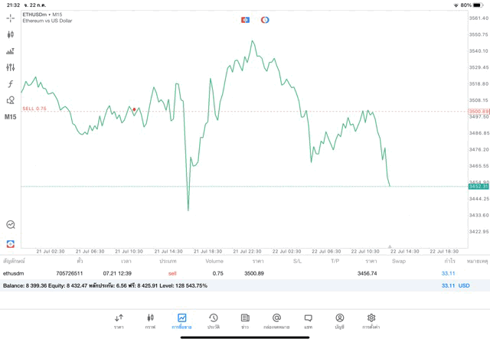Open the ประวัติ history tab

coord(213,321)
